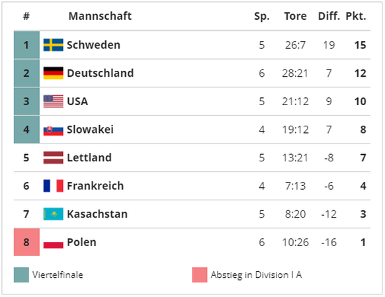385x297 pixels.
Task: Click the Mannschaft column header
Action: coord(100,16)
